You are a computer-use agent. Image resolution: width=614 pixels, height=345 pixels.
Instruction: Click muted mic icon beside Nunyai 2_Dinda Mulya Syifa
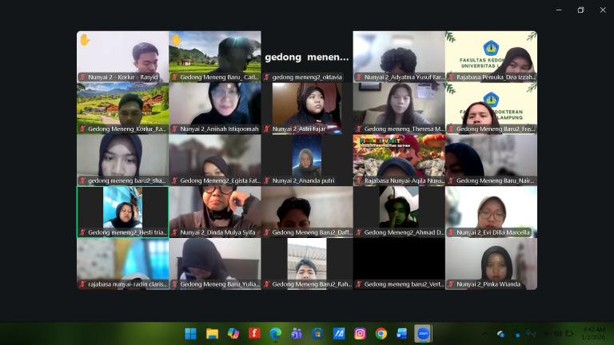[174, 232]
